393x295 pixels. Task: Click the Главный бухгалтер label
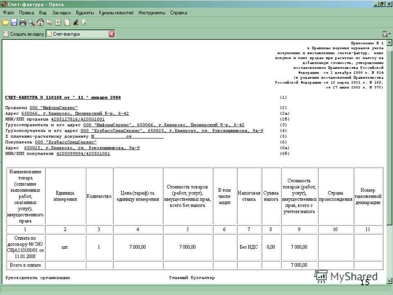click(192, 278)
